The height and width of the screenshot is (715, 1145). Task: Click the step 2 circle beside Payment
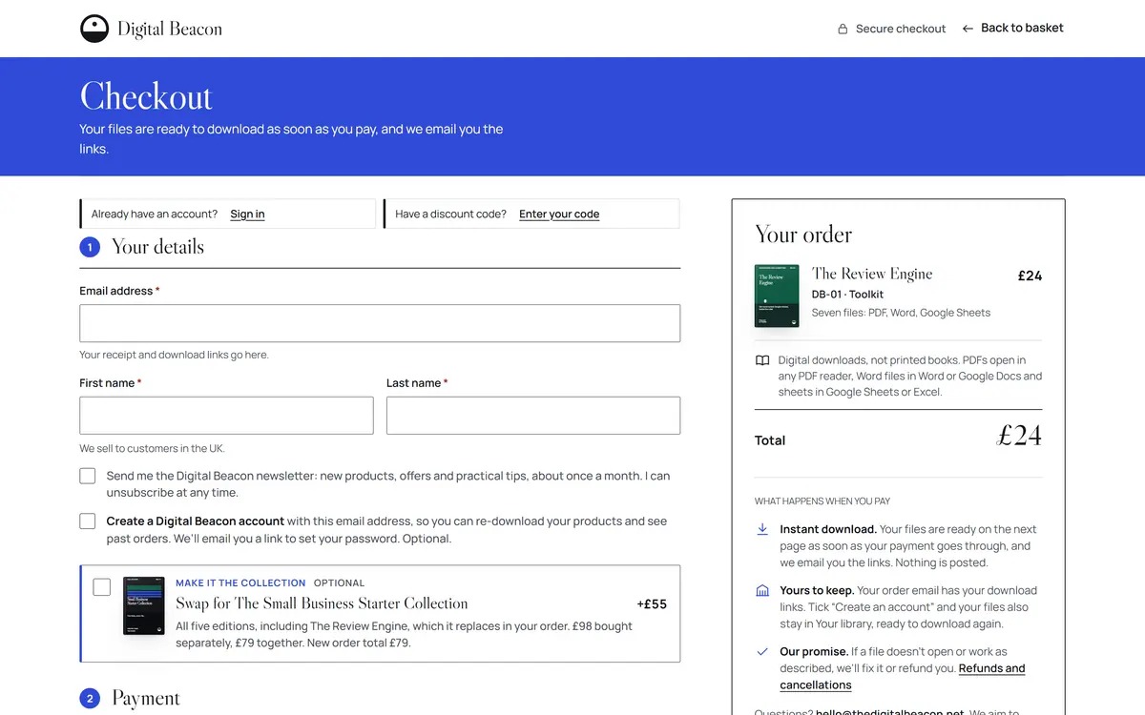coord(90,699)
